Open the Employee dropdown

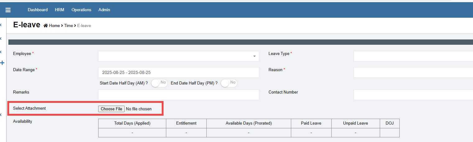[178, 56]
